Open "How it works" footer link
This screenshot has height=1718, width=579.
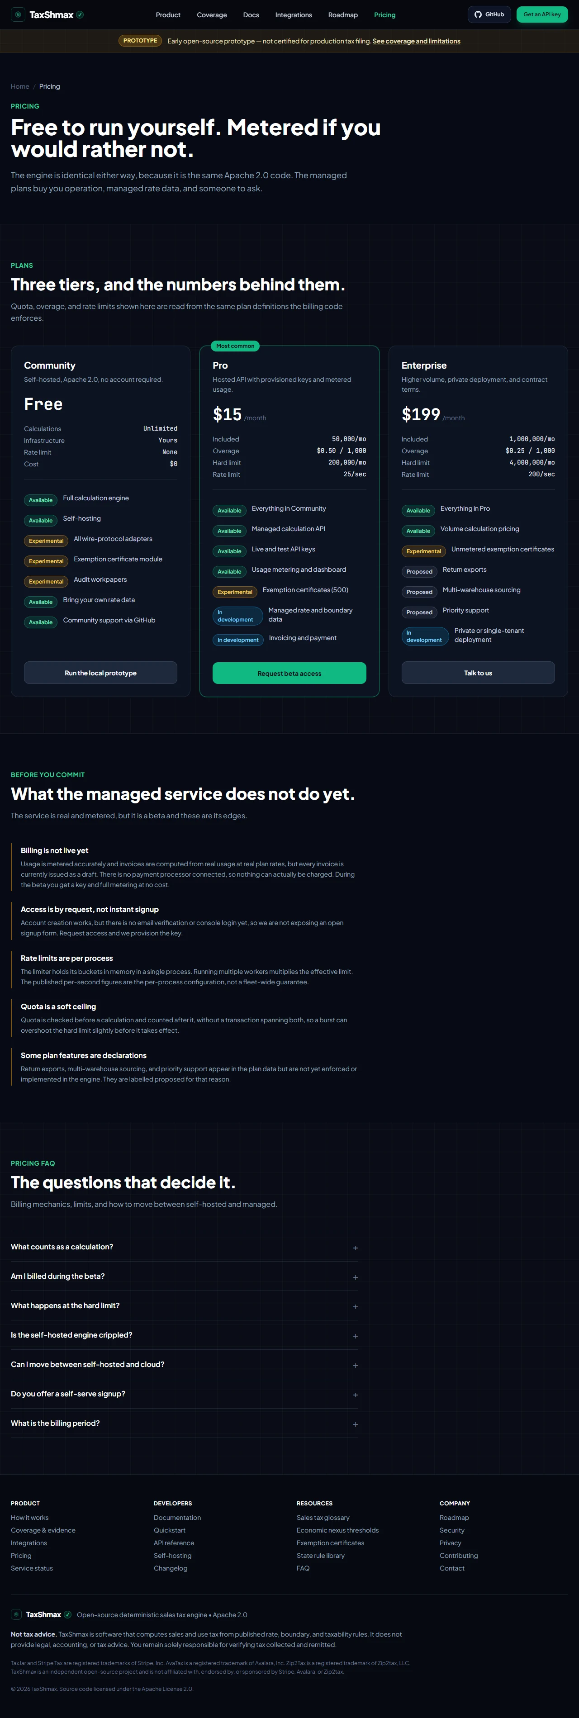(29, 1517)
